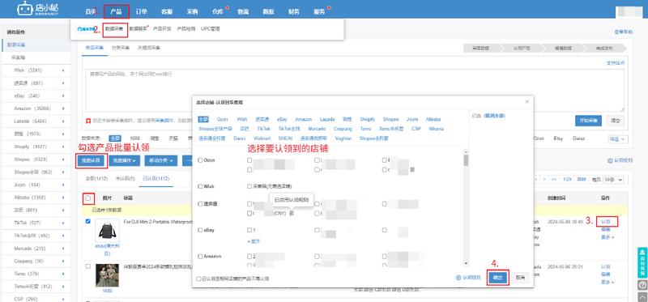Open the help question-mark icon at right edge

[642, 285]
